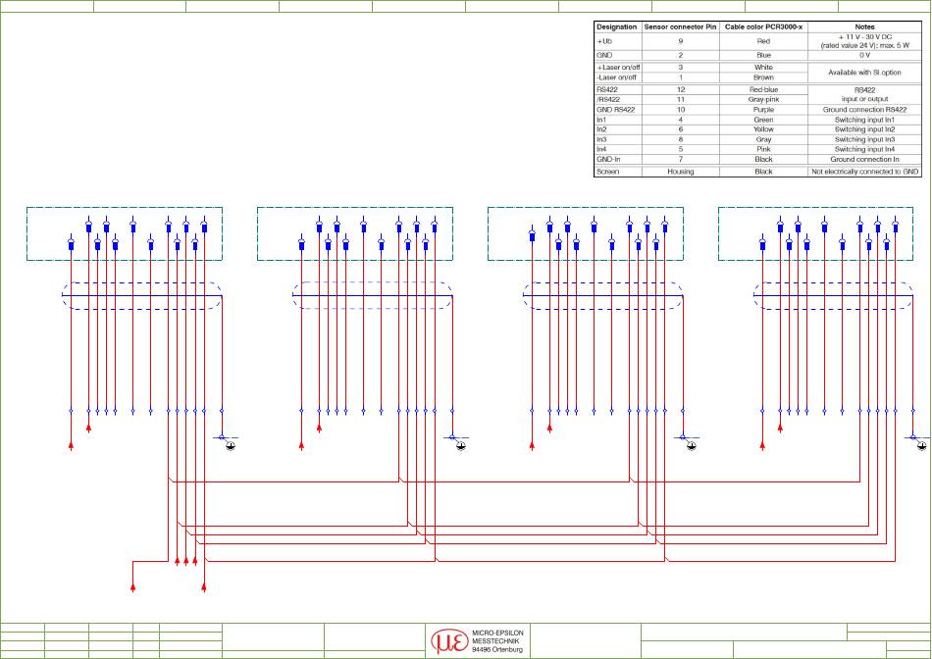932x659 pixels.
Task: Select the "0 V" note cell
Action: [x=865, y=55]
